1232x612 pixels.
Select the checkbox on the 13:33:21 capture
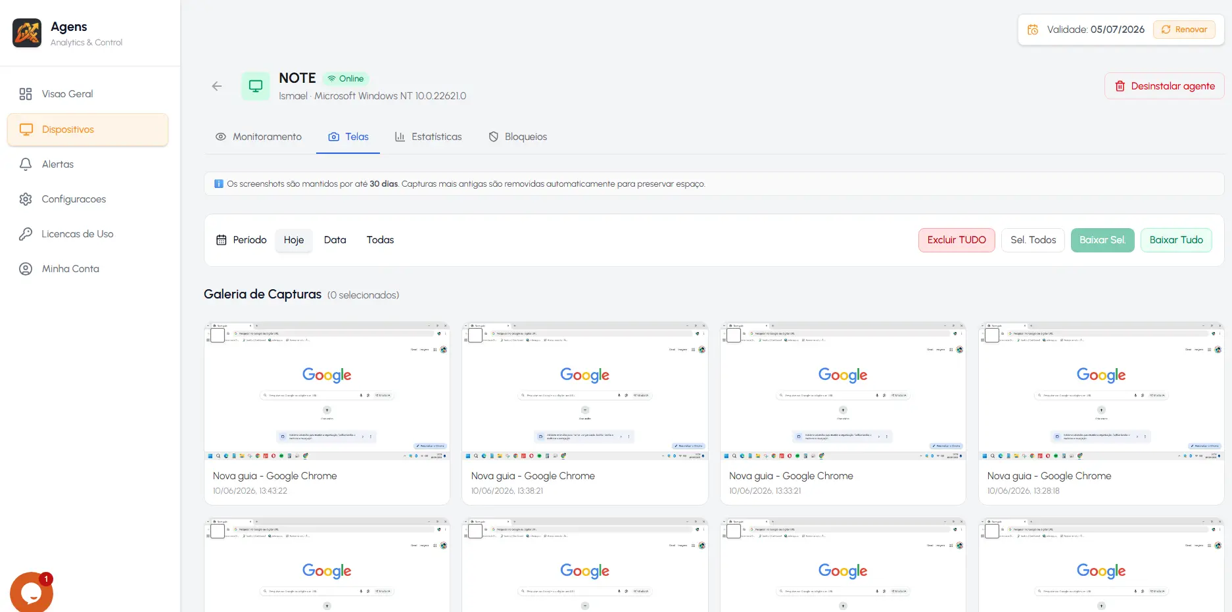[734, 335]
